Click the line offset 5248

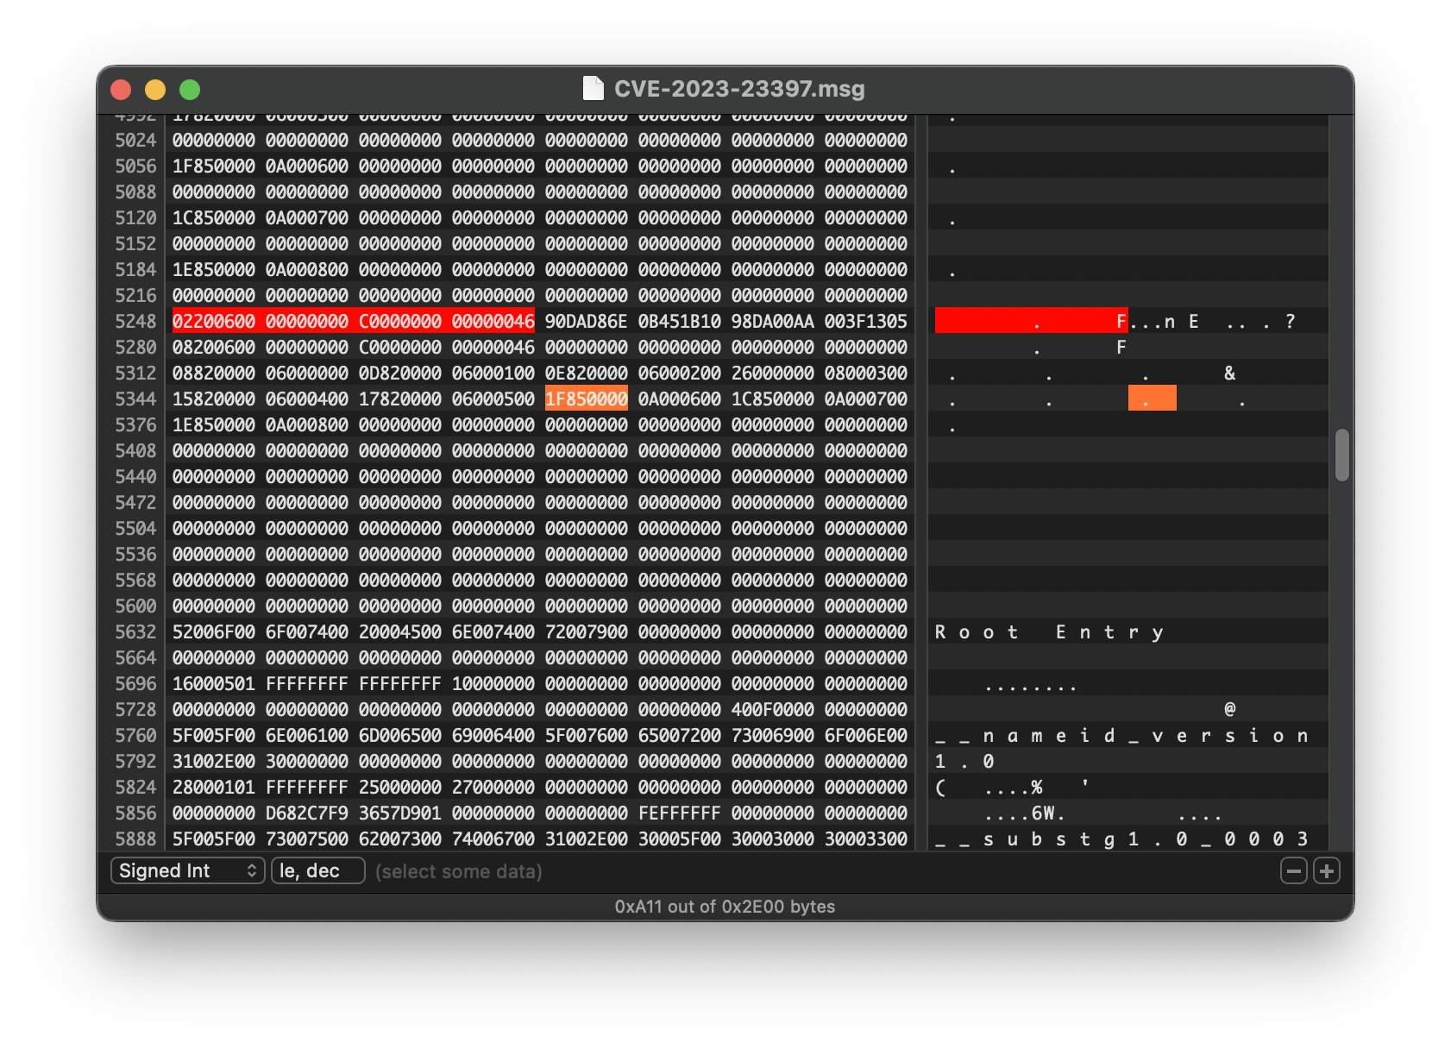pyautogui.click(x=136, y=322)
